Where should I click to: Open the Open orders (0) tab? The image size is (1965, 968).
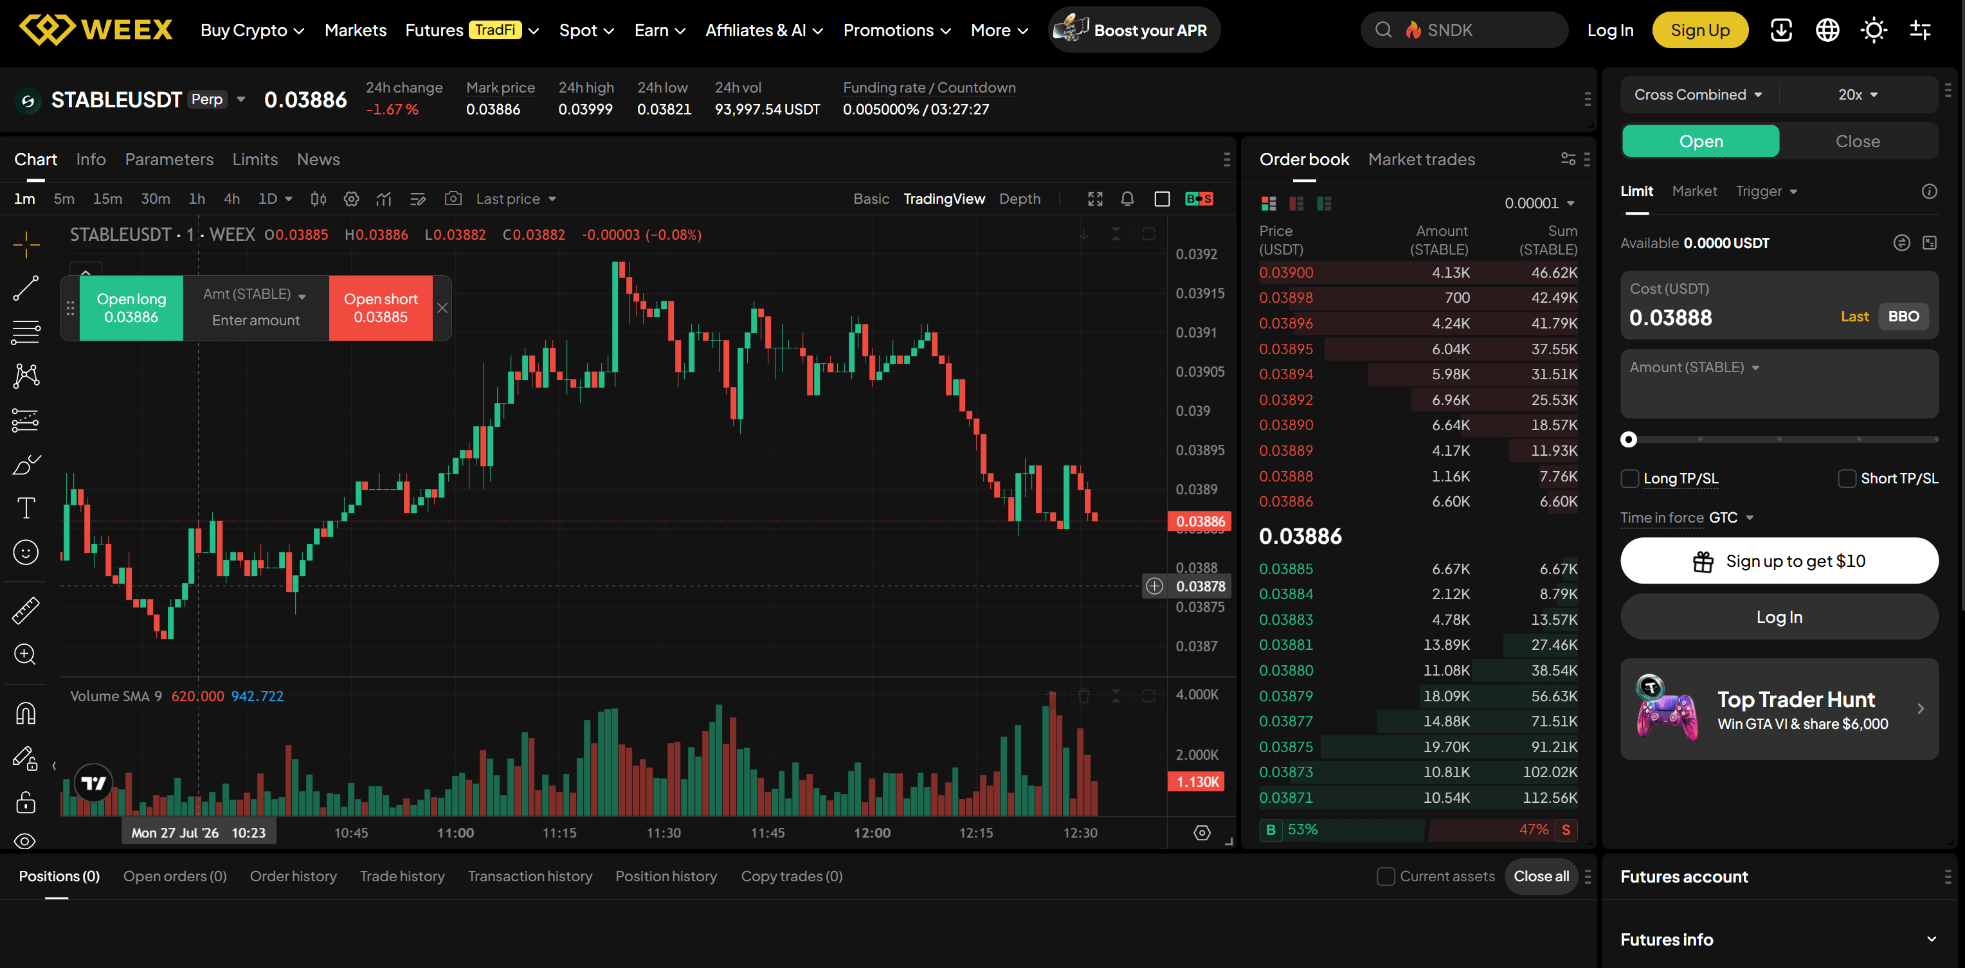tap(175, 877)
